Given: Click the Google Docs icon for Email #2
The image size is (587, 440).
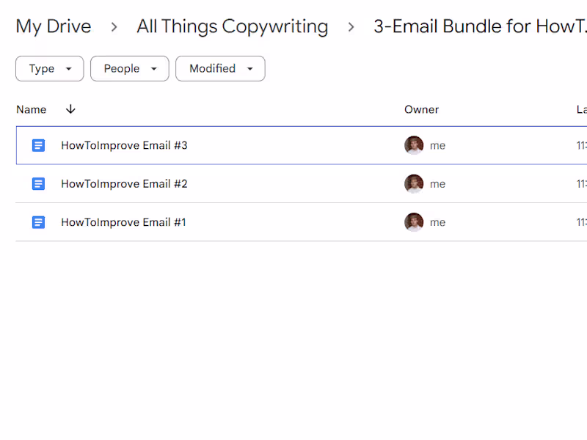Looking at the screenshot, I should 39,184.
